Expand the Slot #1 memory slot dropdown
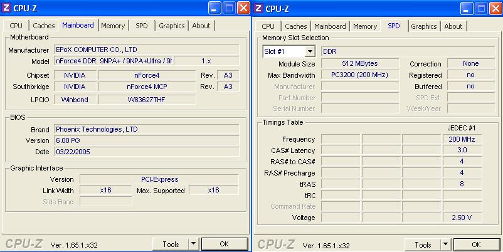This screenshot has height=252, width=503. (x=310, y=51)
